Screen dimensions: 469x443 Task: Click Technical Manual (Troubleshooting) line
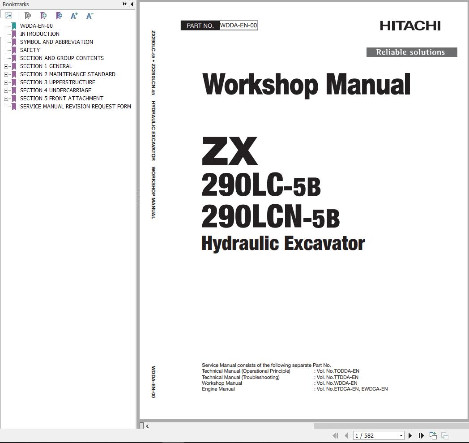pyautogui.click(x=241, y=377)
